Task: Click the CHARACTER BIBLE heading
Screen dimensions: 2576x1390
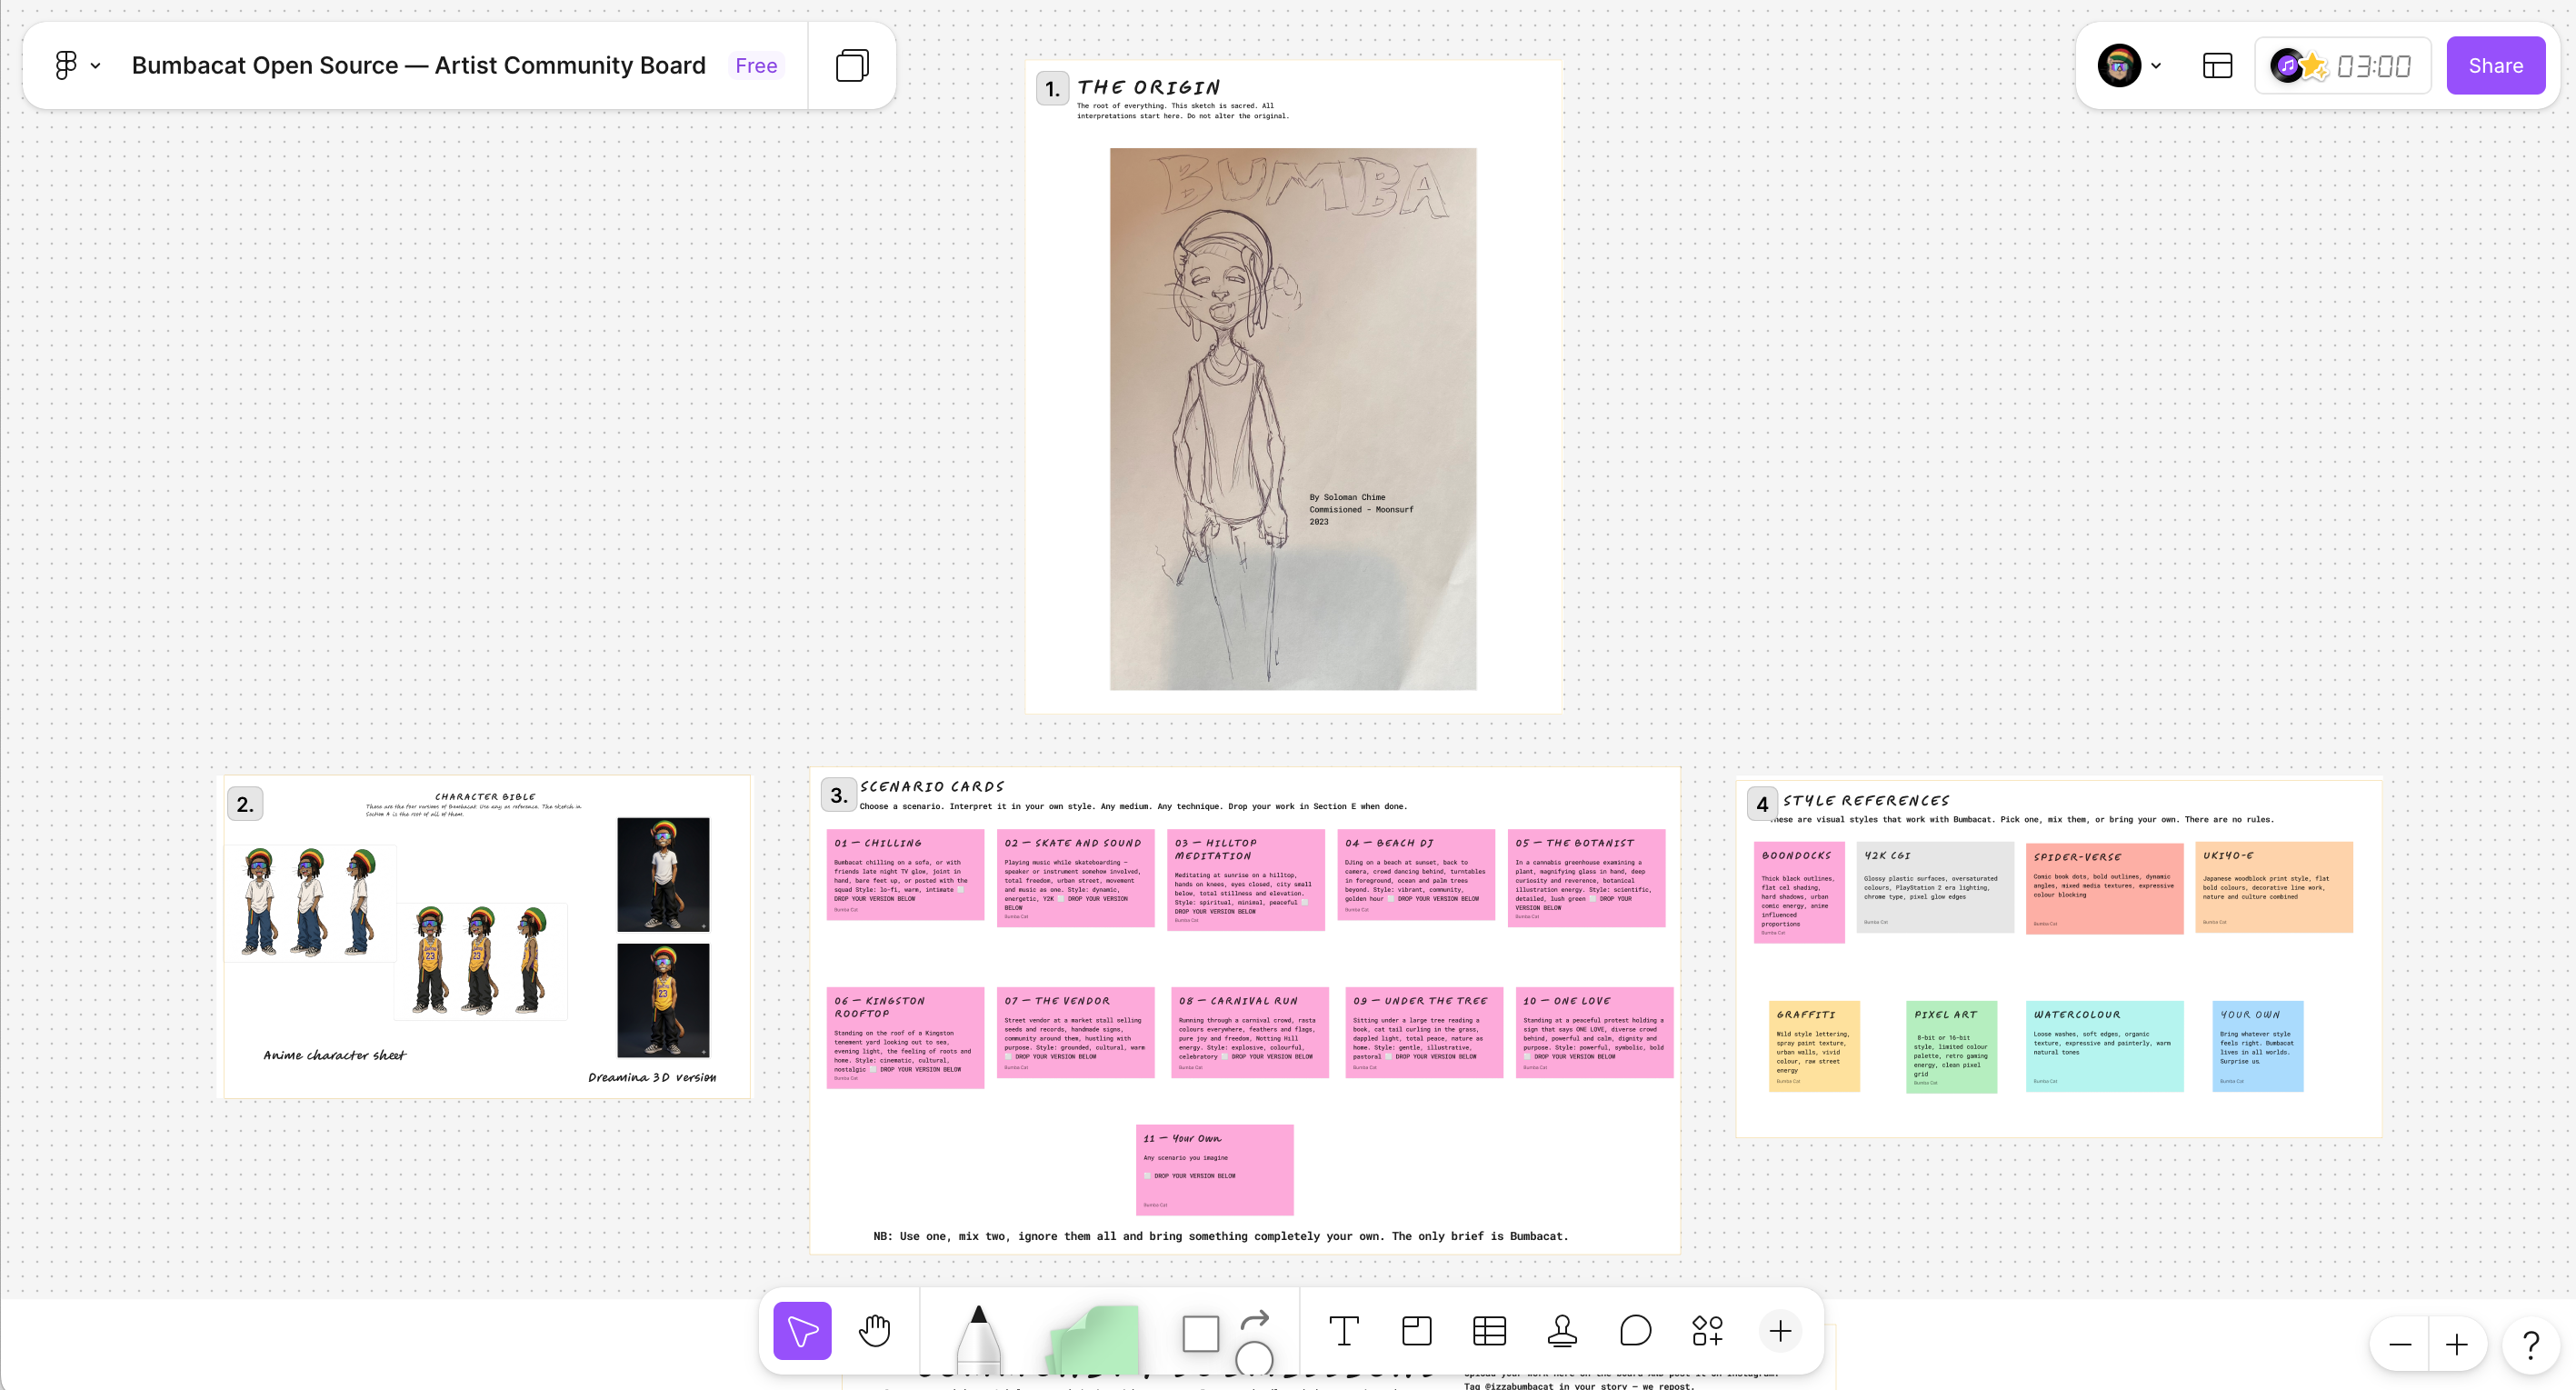Action: pyautogui.click(x=485, y=797)
